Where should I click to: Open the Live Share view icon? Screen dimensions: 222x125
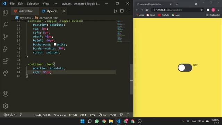tap(6, 73)
